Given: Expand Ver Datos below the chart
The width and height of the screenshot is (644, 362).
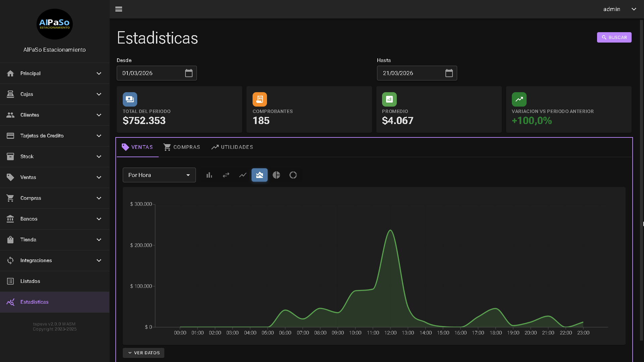Looking at the screenshot, I should (x=144, y=353).
